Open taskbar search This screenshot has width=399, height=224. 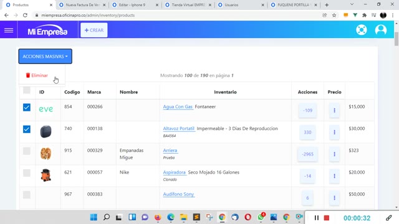pos(107,217)
